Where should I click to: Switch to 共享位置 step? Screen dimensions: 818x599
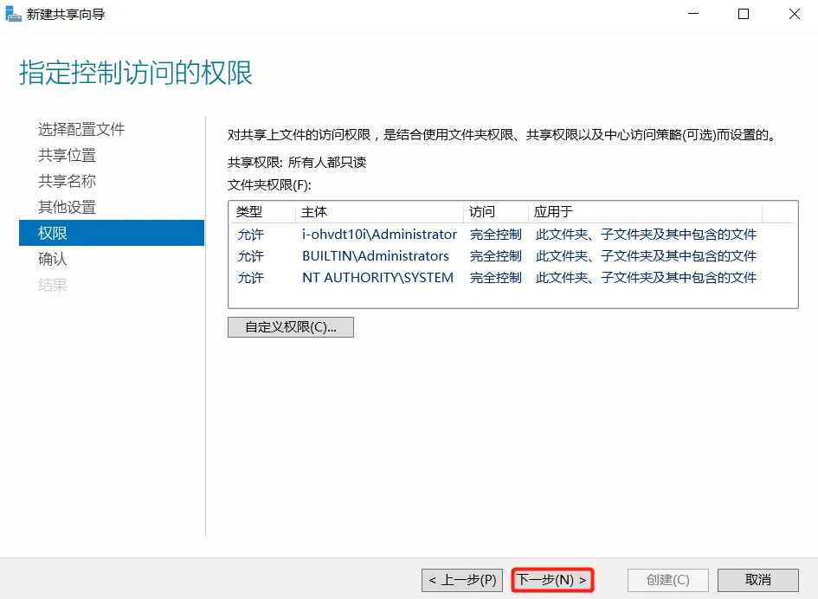[67, 155]
